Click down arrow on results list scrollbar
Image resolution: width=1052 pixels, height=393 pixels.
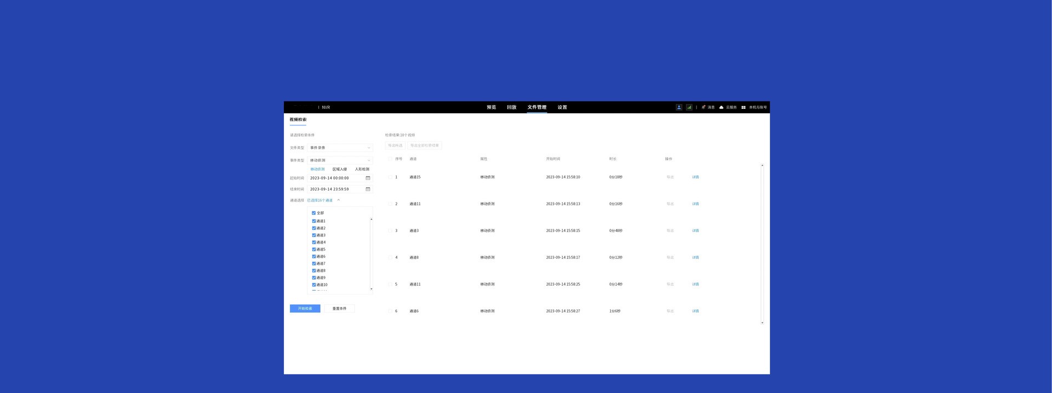(762, 323)
